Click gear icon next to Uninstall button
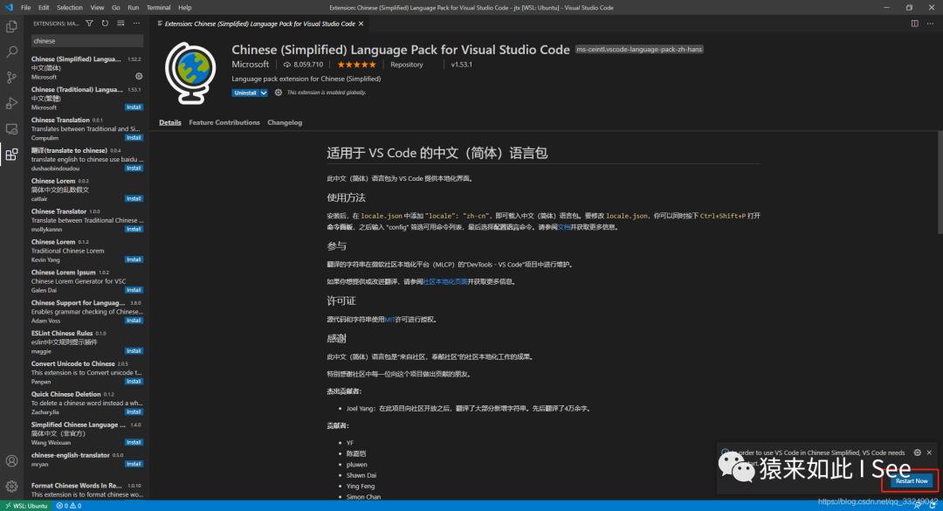 tap(278, 93)
